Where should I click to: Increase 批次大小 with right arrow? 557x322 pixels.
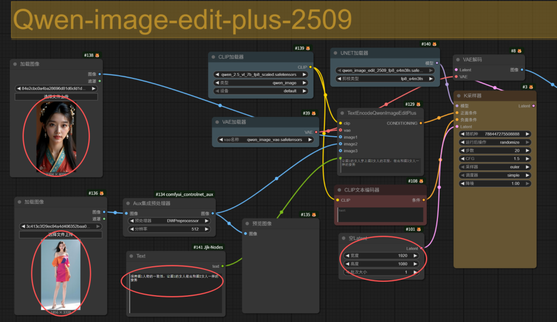tap(415, 272)
